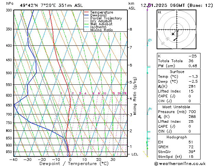Select the Parcel Trajectory legend entry
Screen dimensions: 216x166
[106, 18]
